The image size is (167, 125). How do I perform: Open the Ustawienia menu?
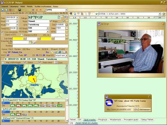14,7
